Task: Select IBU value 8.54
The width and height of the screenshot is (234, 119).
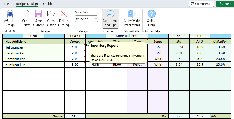Action: [179, 65]
